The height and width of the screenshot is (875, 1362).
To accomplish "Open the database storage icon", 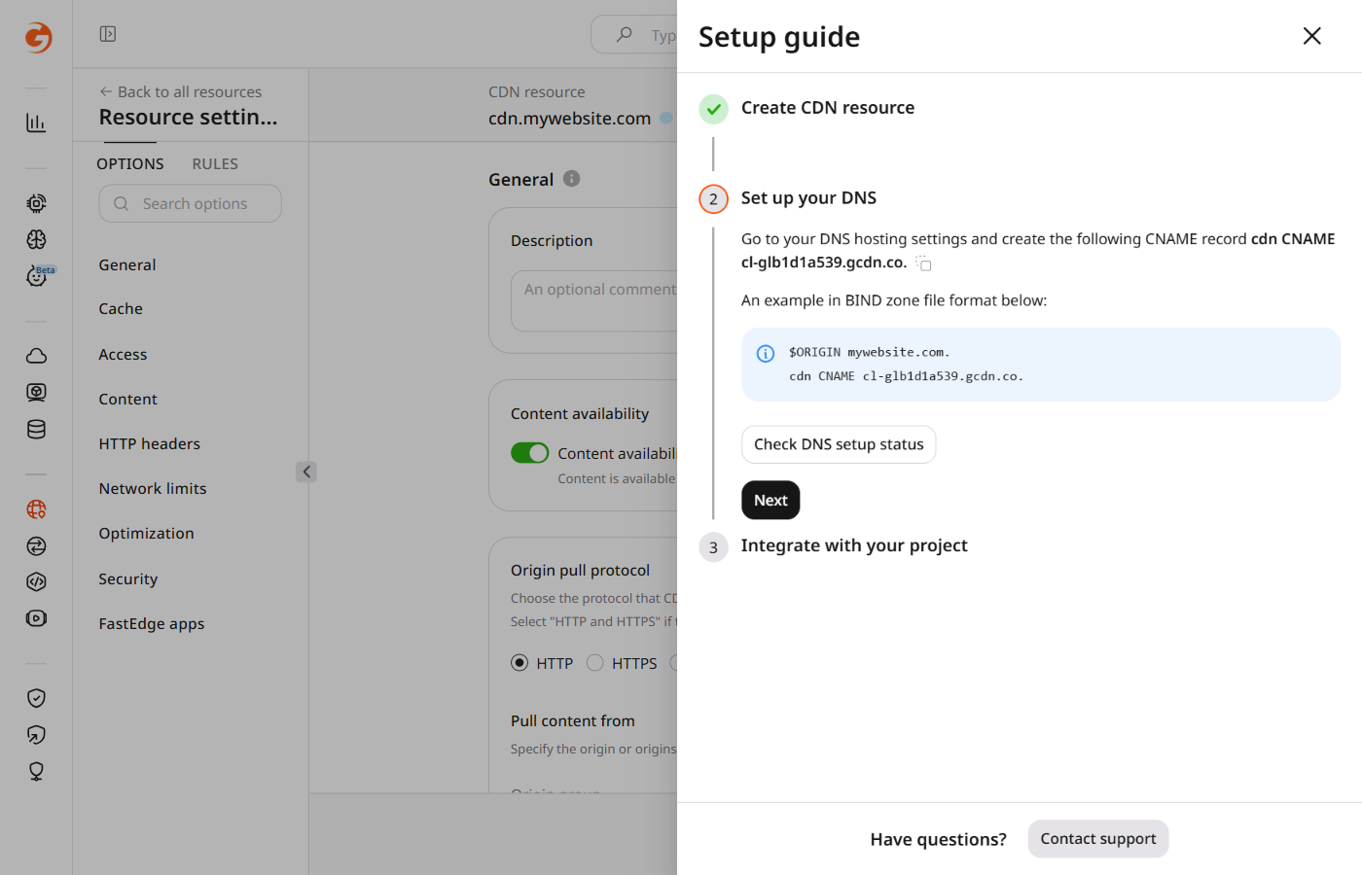I will [36, 429].
